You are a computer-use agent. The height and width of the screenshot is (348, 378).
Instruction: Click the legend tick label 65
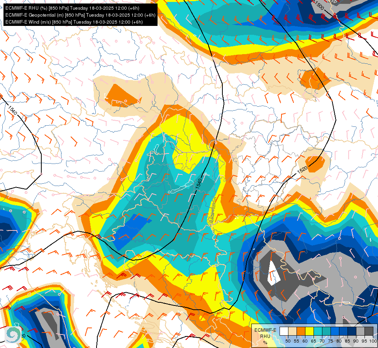314,341
